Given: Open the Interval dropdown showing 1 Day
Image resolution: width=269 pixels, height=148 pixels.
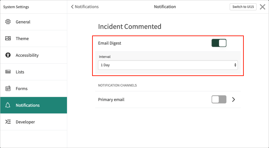Looking at the screenshot, I should coord(168,65).
